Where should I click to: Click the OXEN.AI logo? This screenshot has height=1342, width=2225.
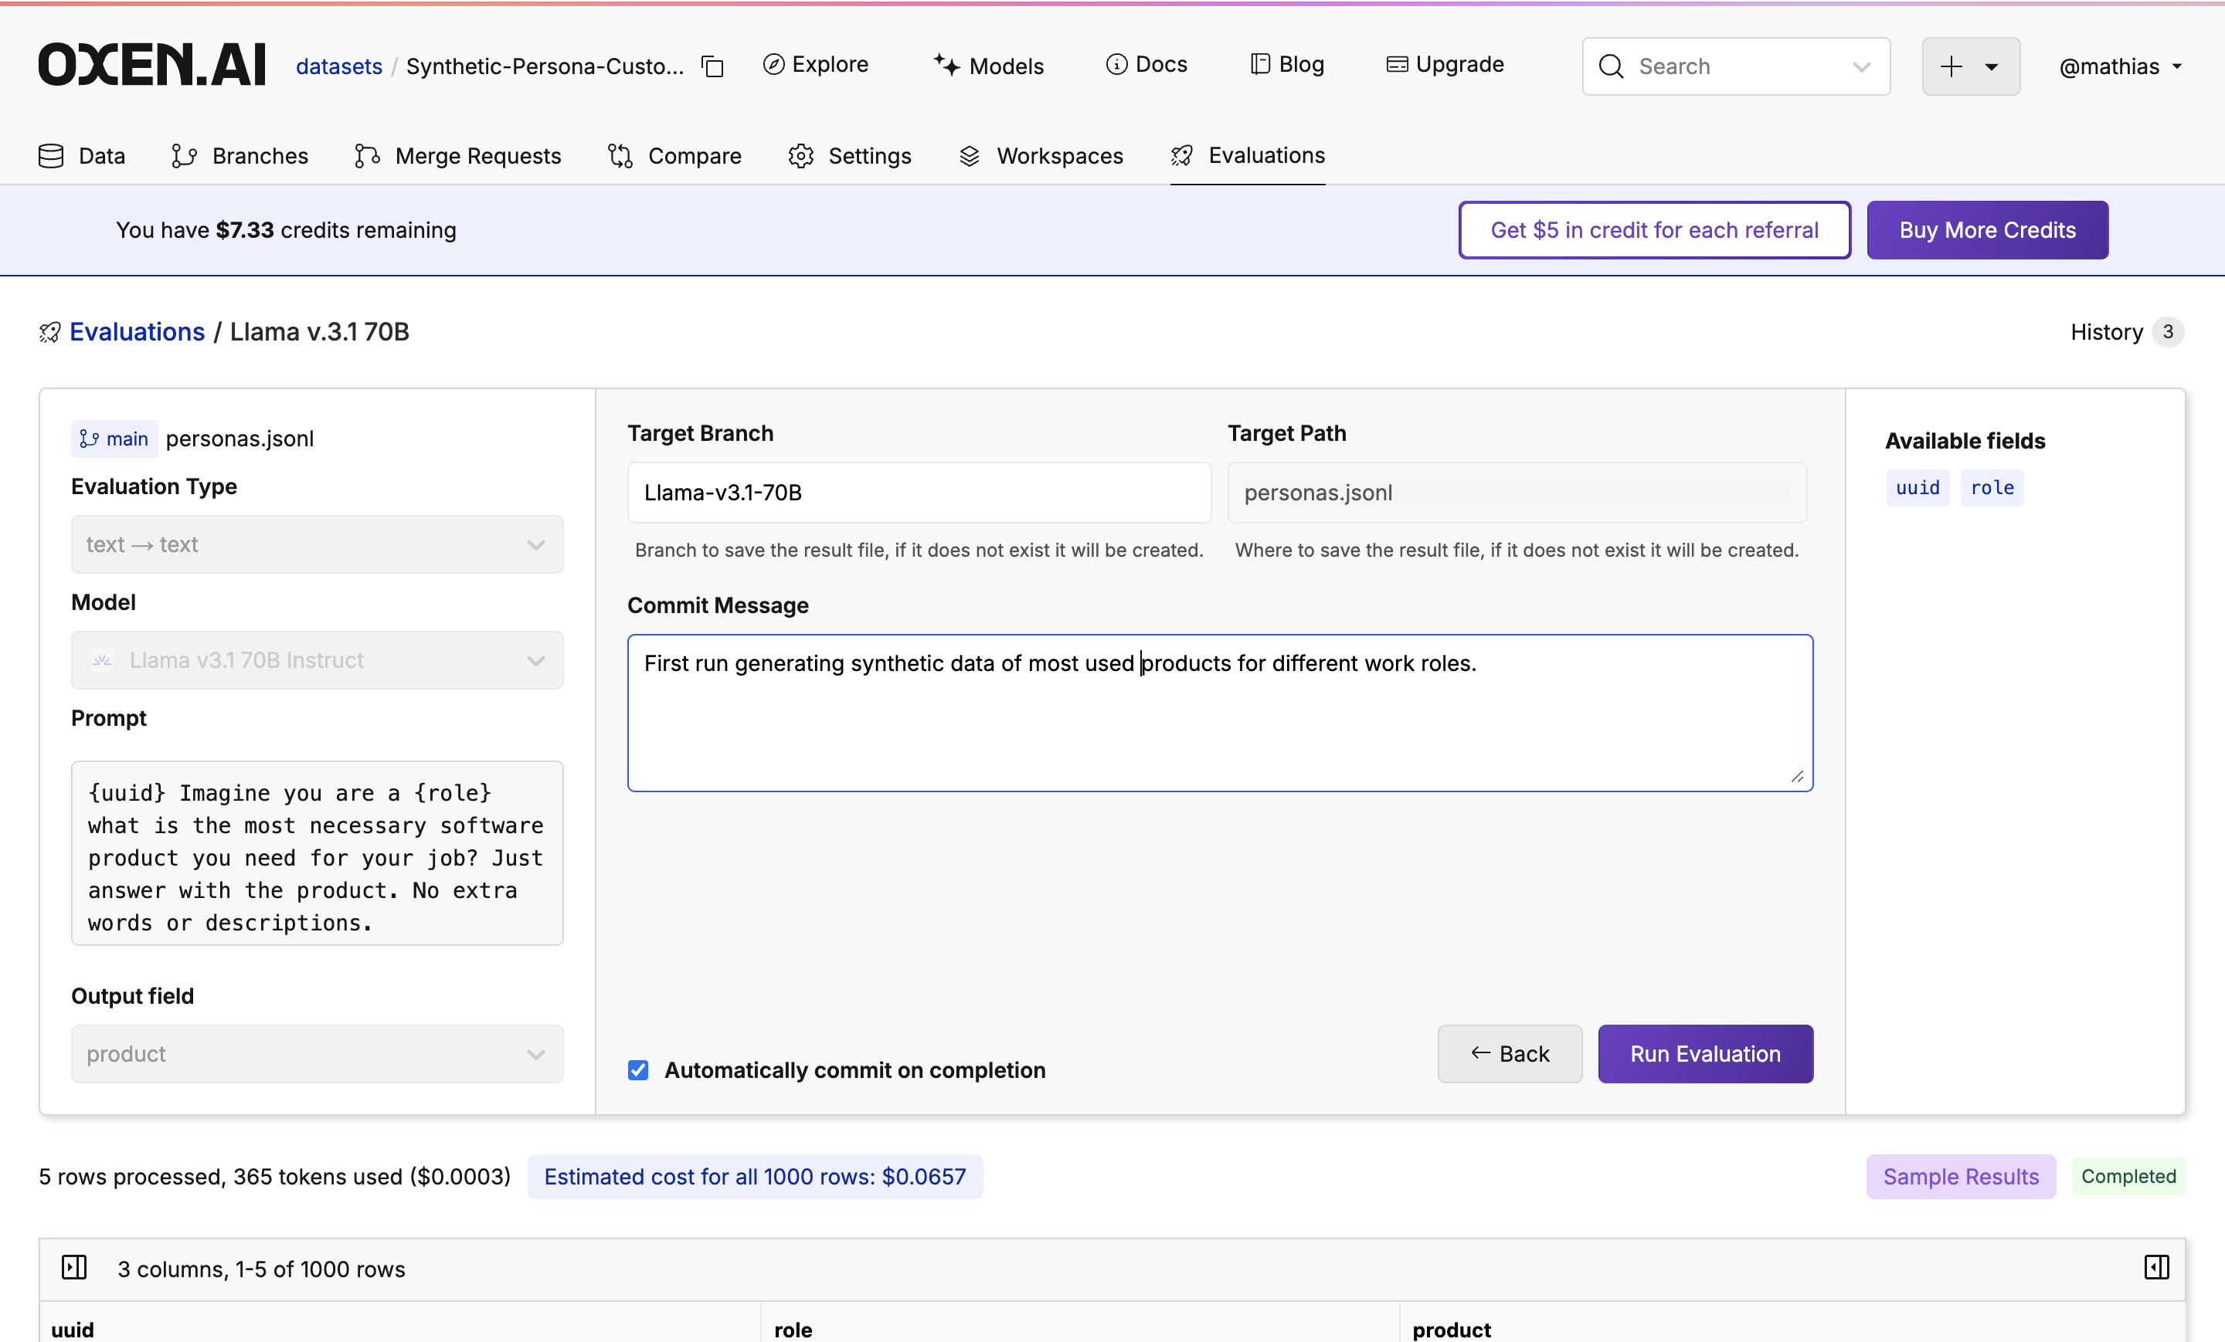coord(151,65)
